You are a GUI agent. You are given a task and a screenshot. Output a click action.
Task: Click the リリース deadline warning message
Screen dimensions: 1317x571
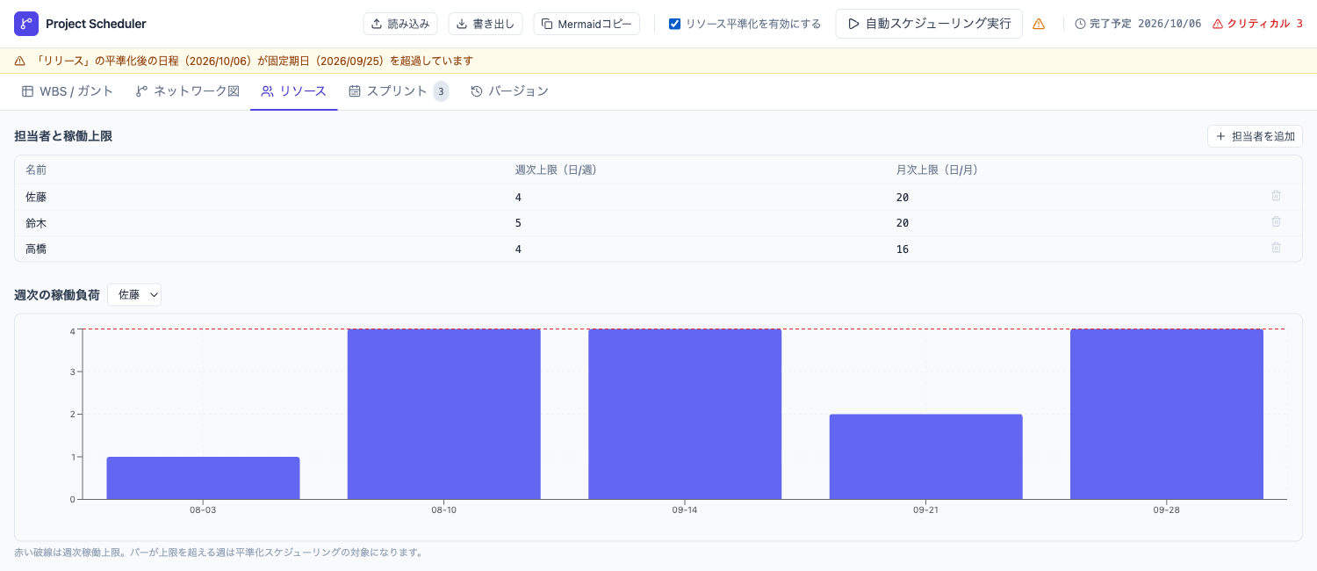click(254, 61)
